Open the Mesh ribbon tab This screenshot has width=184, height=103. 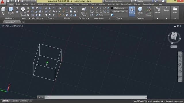tap(33, 4)
